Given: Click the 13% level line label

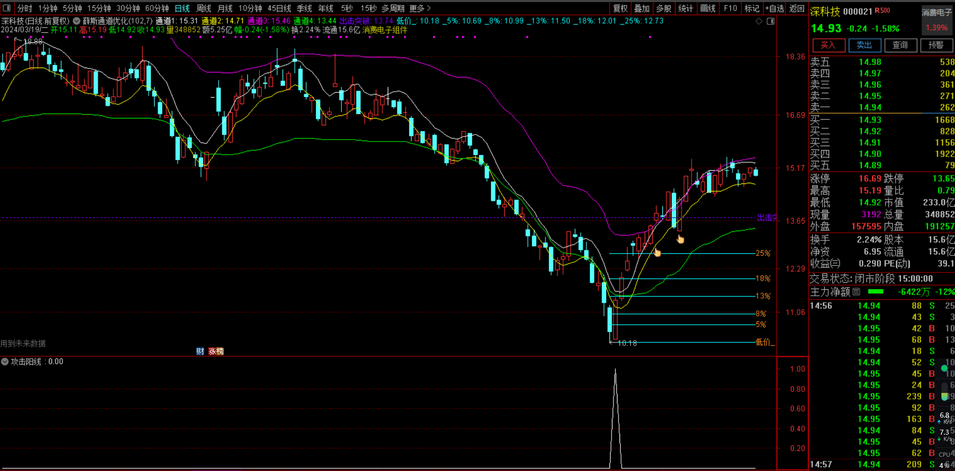Looking at the screenshot, I should coord(763,296).
